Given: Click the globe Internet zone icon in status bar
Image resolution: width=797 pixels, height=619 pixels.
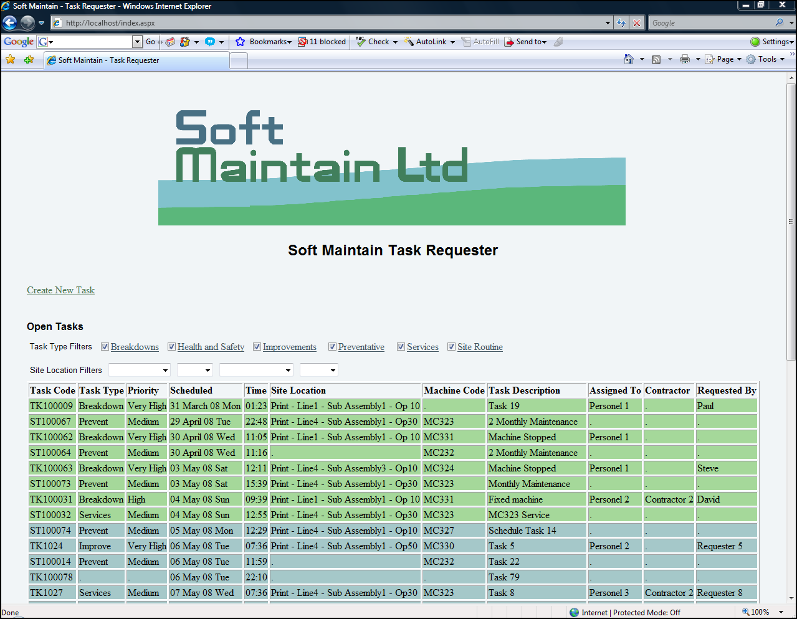Looking at the screenshot, I should 574,612.
